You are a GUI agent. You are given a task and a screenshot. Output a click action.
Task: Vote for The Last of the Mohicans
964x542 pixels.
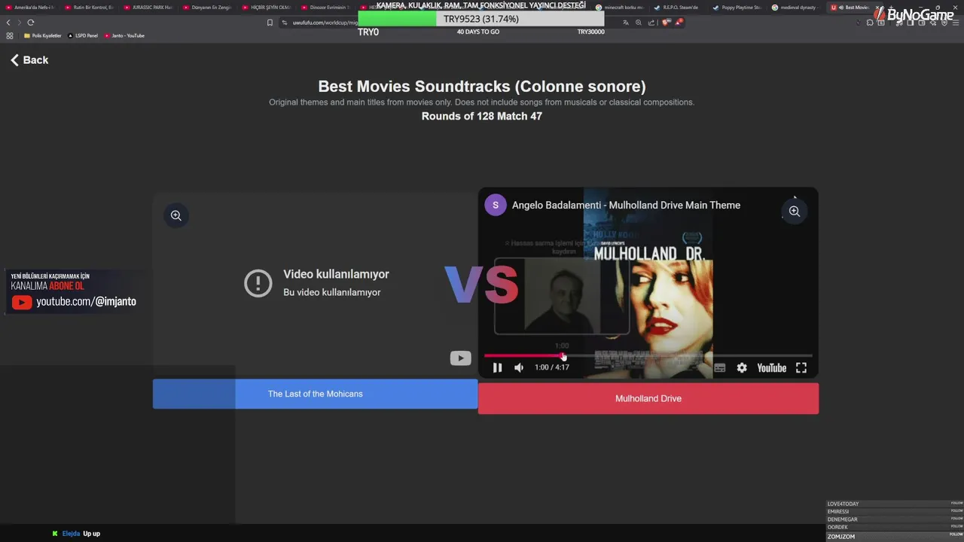click(x=315, y=394)
